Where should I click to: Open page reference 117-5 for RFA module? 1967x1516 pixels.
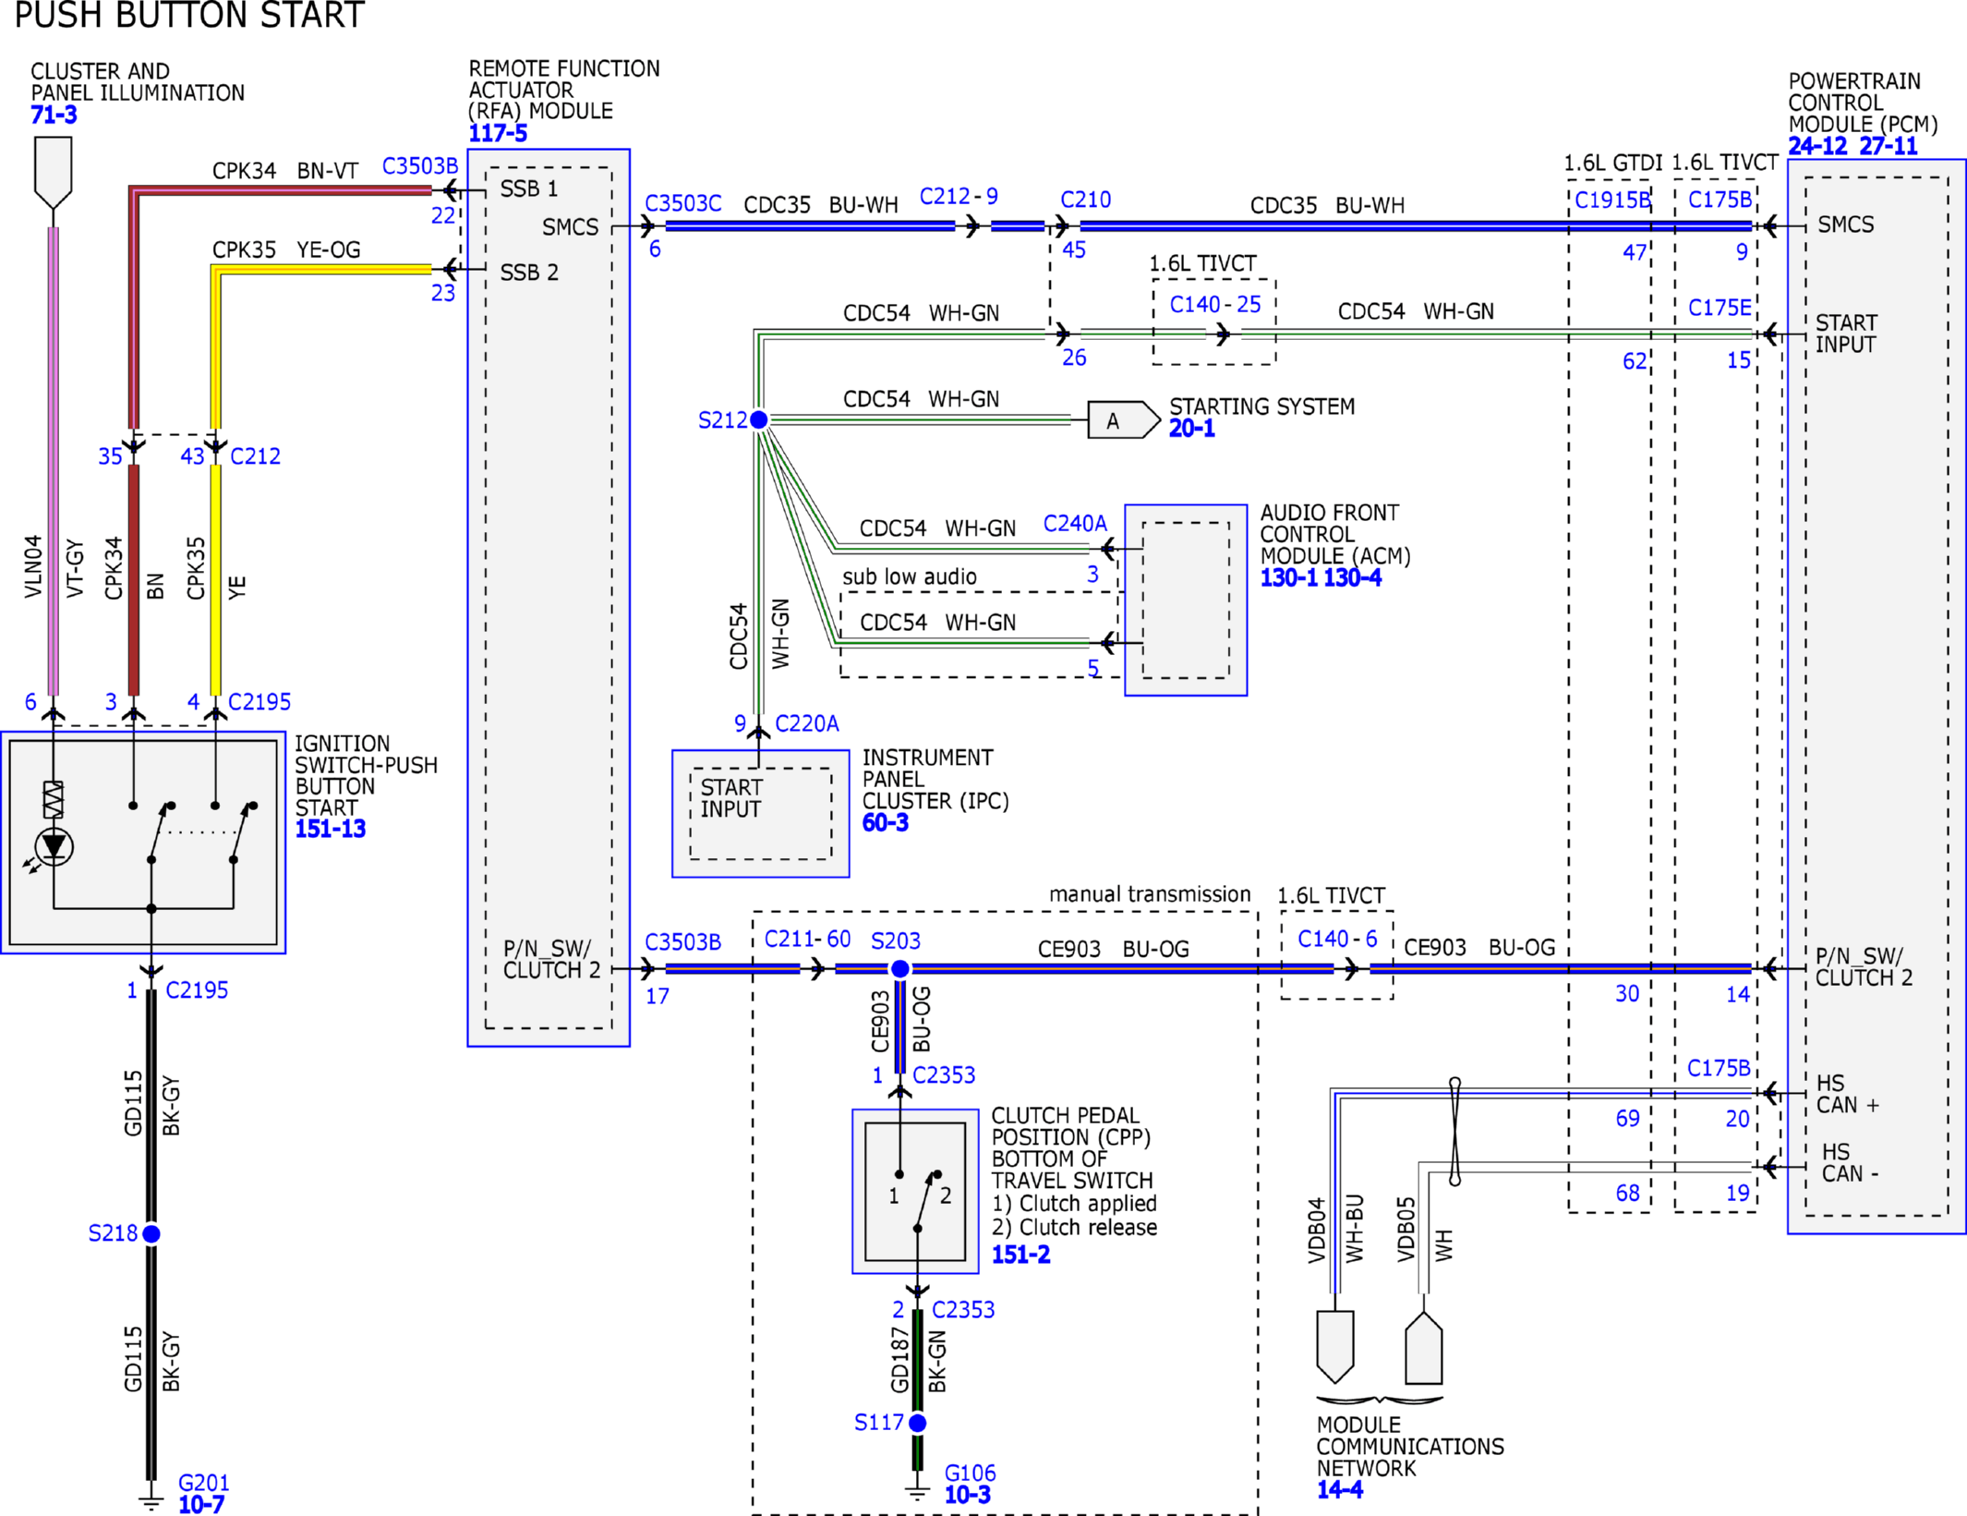pos(498,133)
